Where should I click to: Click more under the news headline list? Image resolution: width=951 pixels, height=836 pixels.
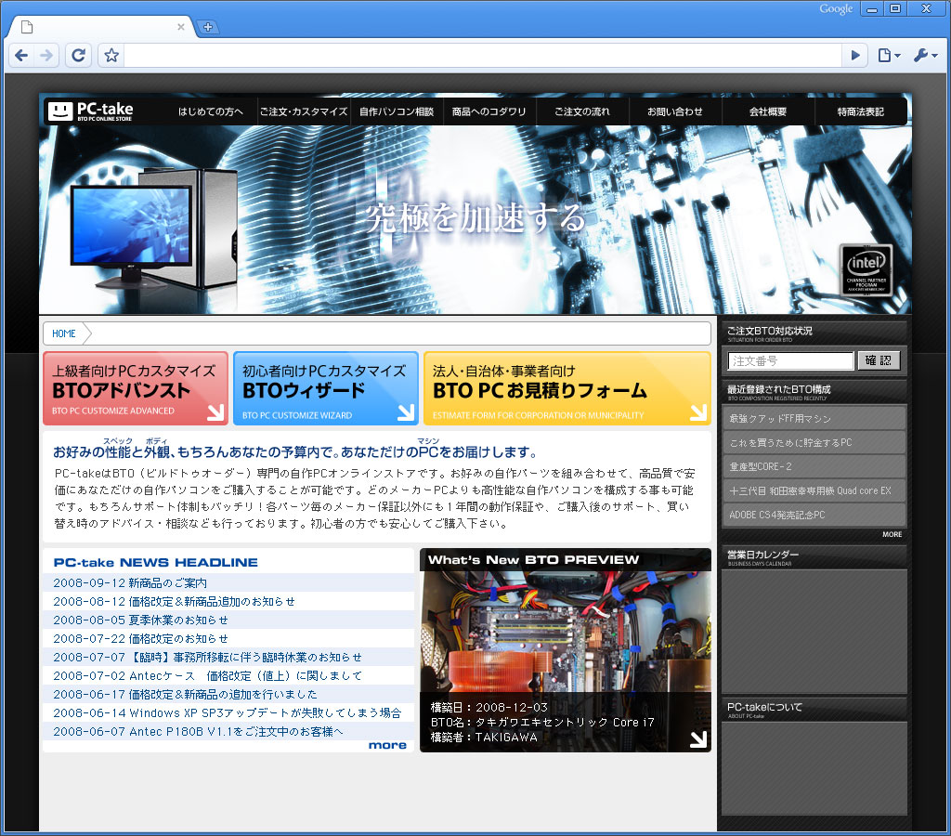(387, 745)
